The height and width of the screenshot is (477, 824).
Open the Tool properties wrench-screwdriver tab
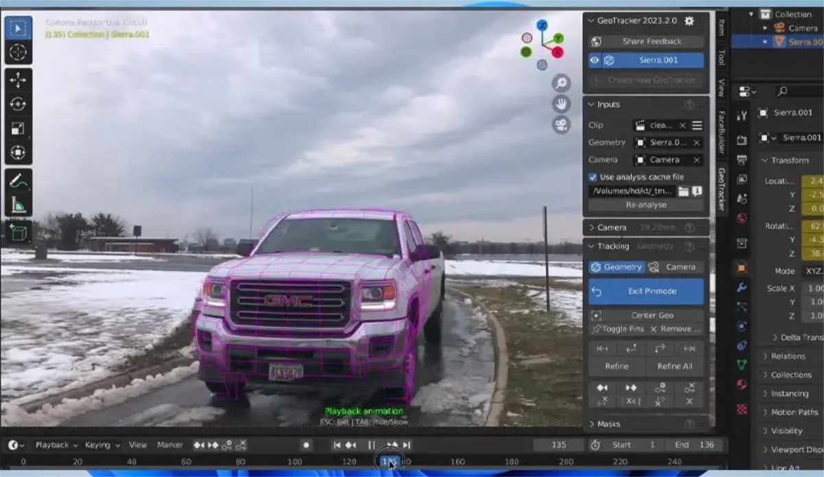tap(742, 116)
